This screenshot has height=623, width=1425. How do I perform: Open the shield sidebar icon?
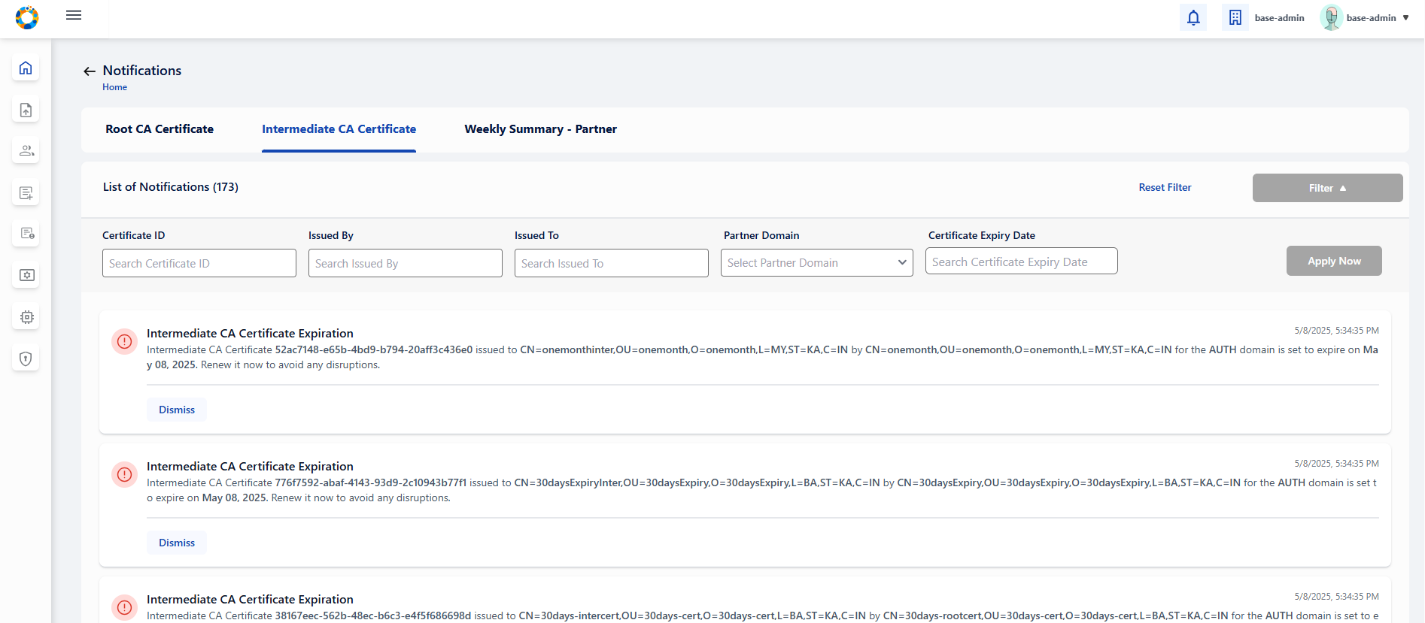pyautogui.click(x=26, y=358)
